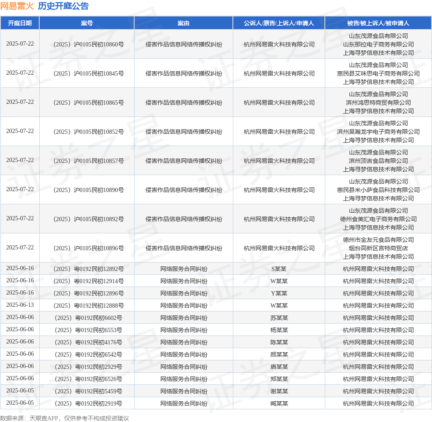Click 侵害作品信息网络传播权纠纷 in the 10860号 row
The width and height of the screenshot is (432, 422).
coord(184,44)
